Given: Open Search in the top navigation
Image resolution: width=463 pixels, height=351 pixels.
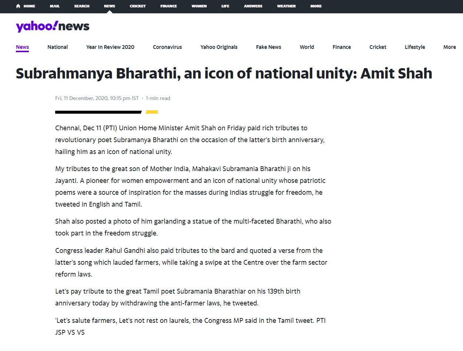Looking at the screenshot, I should tap(81, 6).
